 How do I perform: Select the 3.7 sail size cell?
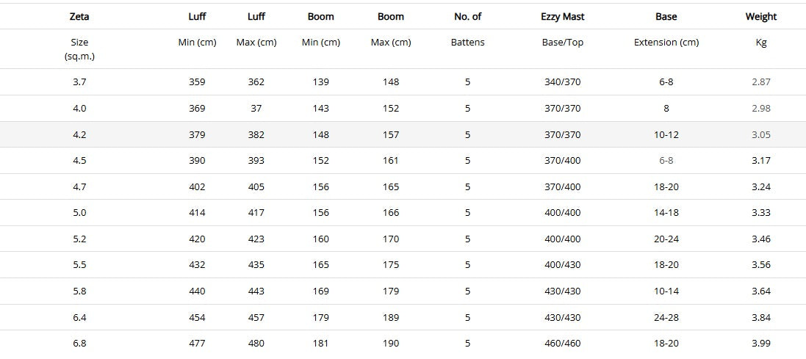79,81
